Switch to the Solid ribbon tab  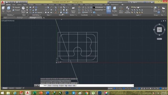tap(14, 5)
